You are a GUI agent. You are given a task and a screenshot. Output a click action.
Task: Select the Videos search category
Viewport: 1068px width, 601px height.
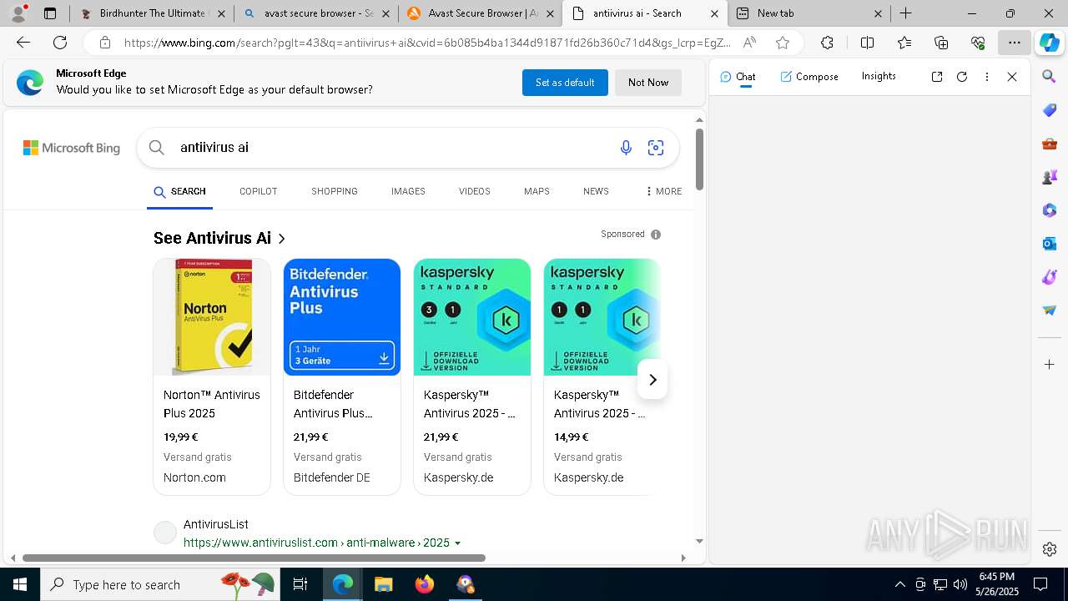pos(475,191)
